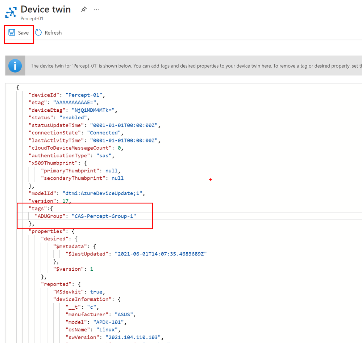Pin the Device twin blade

click(x=84, y=9)
